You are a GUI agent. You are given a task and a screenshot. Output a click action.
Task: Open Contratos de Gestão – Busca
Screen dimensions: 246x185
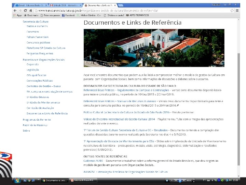(x=43, y=86)
